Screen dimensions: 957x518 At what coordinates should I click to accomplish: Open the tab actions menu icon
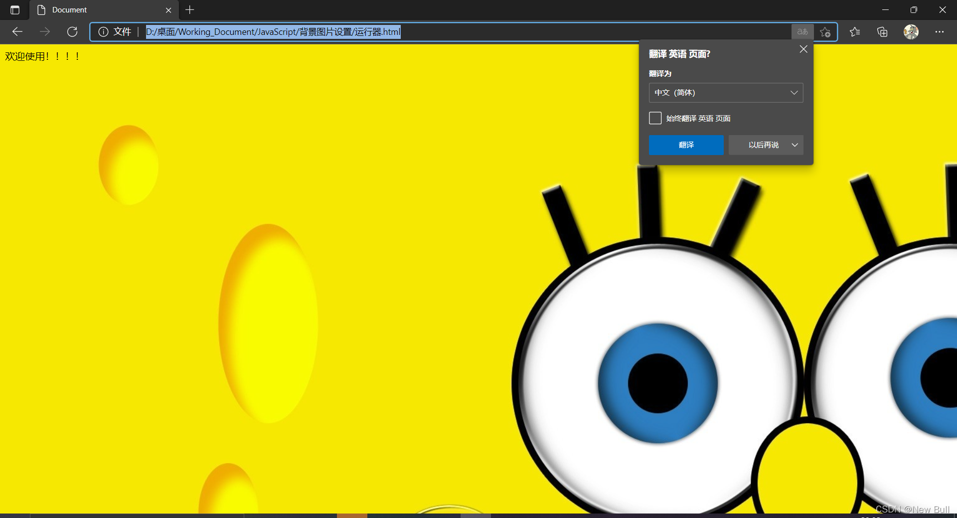pyautogui.click(x=15, y=10)
